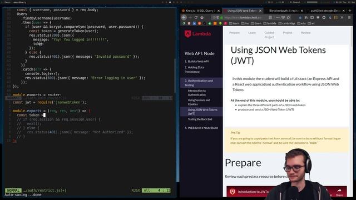The image size is (356, 200).
Task: Open the Firefox hamburger menu
Action: coord(349,17)
